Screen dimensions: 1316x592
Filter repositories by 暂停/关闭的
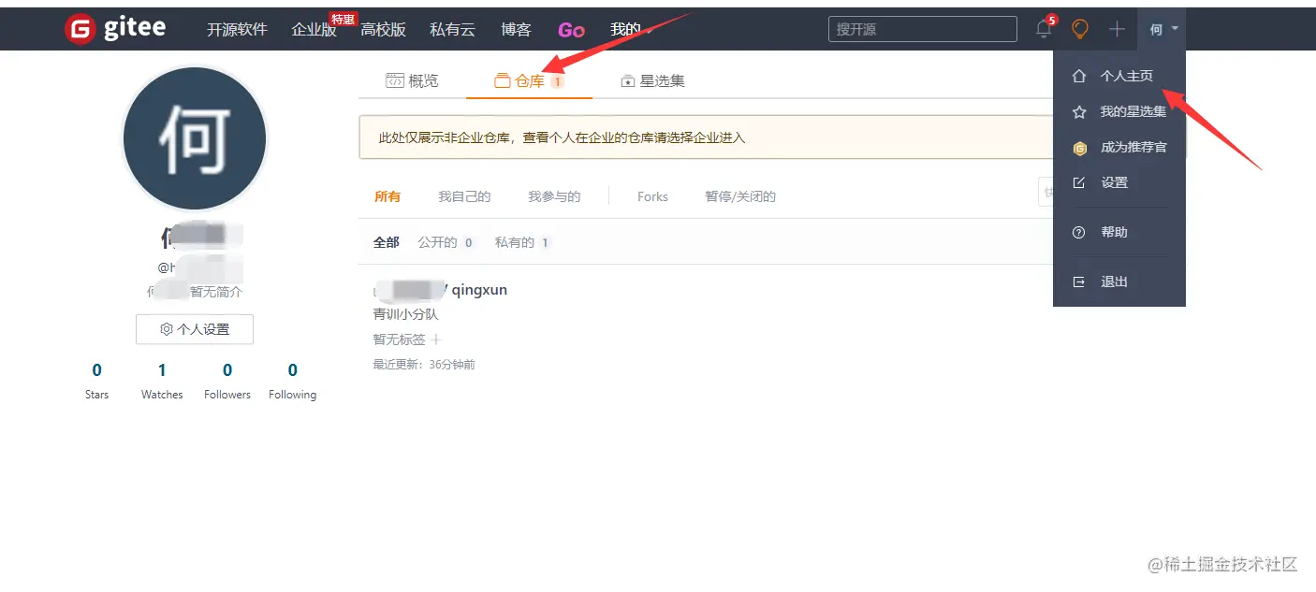pos(740,196)
